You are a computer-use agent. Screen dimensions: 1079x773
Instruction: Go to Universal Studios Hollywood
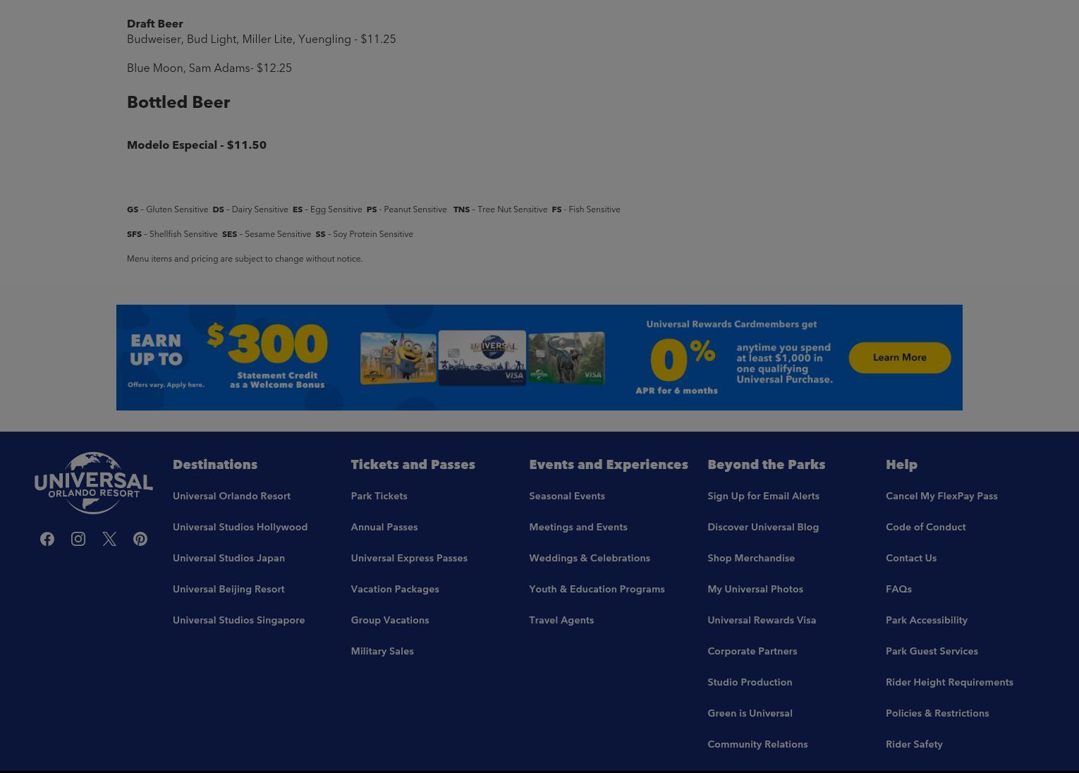[x=240, y=528]
